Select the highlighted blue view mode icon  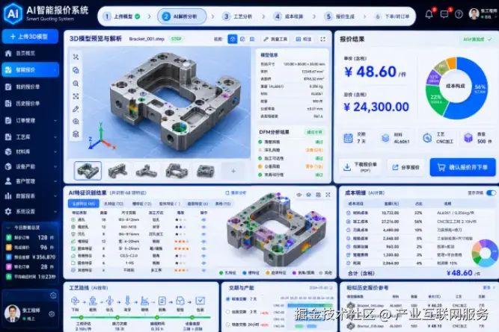click(233, 39)
